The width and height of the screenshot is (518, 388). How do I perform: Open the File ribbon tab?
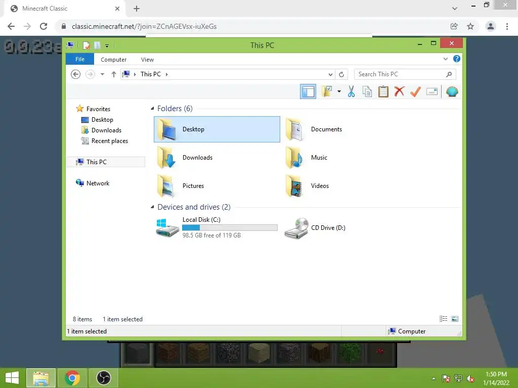(x=80, y=59)
